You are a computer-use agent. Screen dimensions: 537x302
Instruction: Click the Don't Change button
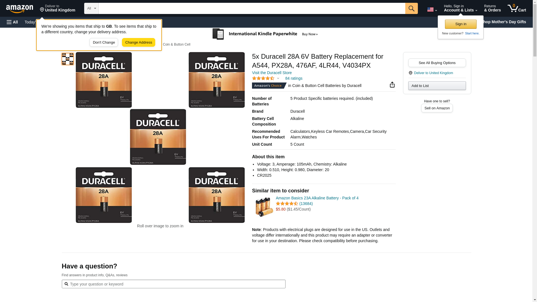click(104, 43)
